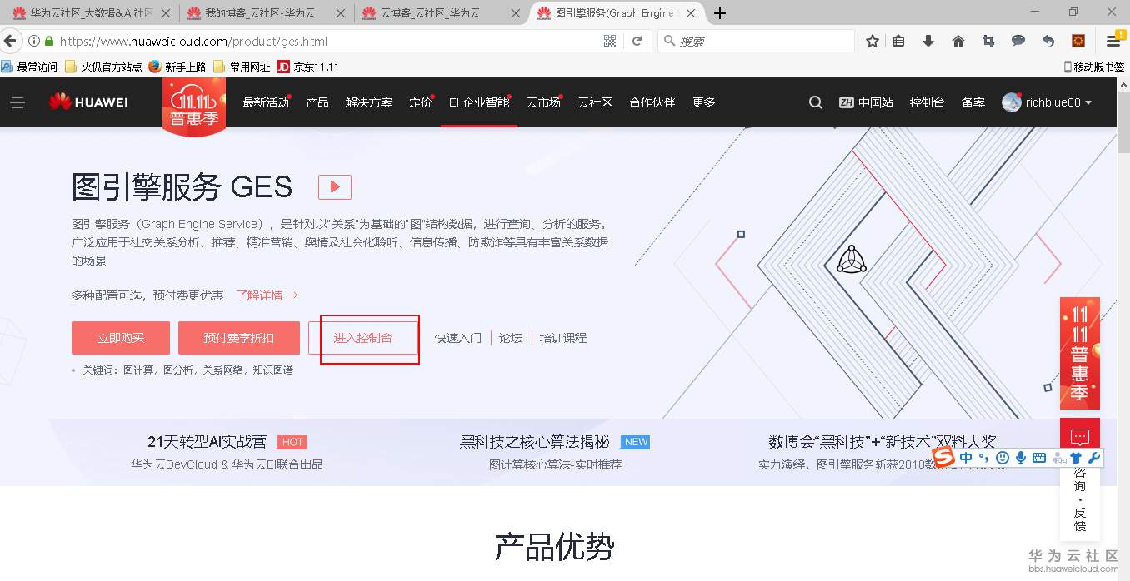Toggle Sogou Chinese/English input mode
This screenshot has width=1130, height=581.
(965, 458)
